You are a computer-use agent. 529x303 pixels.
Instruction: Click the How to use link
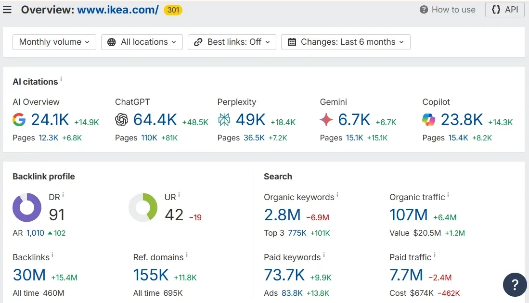click(447, 10)
